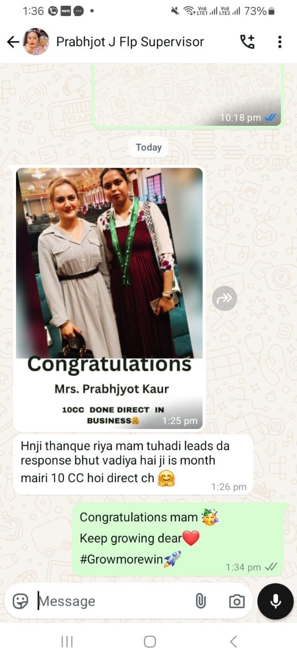297x660 pixels.
Task: Tap the Android recent apps navigation button
Action: [67, 641]
